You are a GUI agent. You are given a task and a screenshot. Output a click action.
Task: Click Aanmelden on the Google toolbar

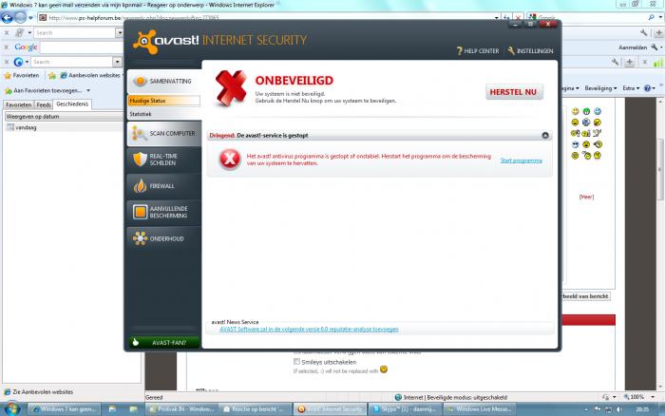633,47
